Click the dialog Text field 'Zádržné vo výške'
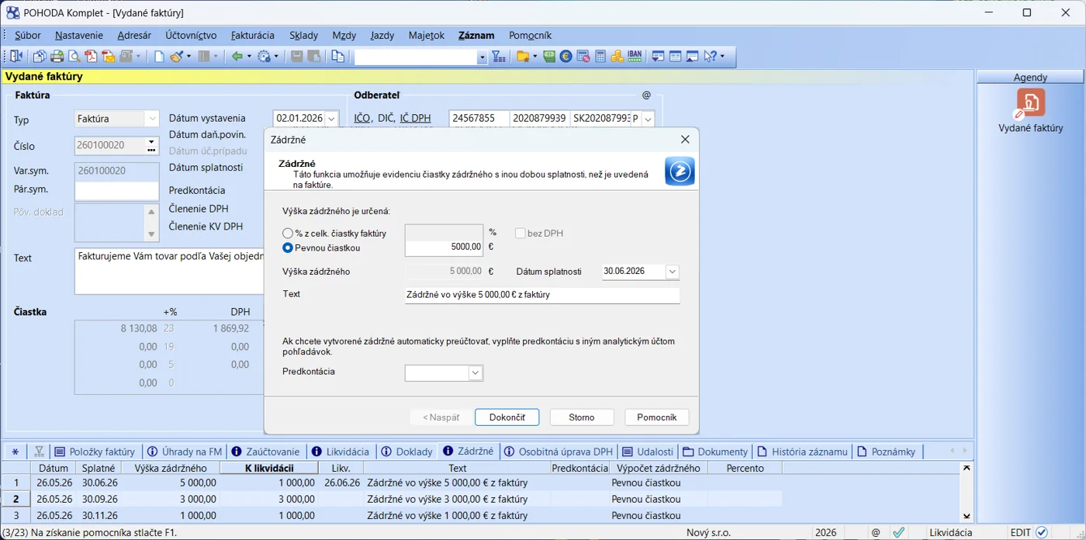Image resolution: width=1086 pixels, height=540 pixels. [542, 295]
